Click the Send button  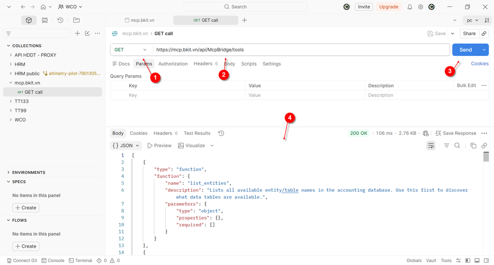pyautogui.click(x=466, y=50)
